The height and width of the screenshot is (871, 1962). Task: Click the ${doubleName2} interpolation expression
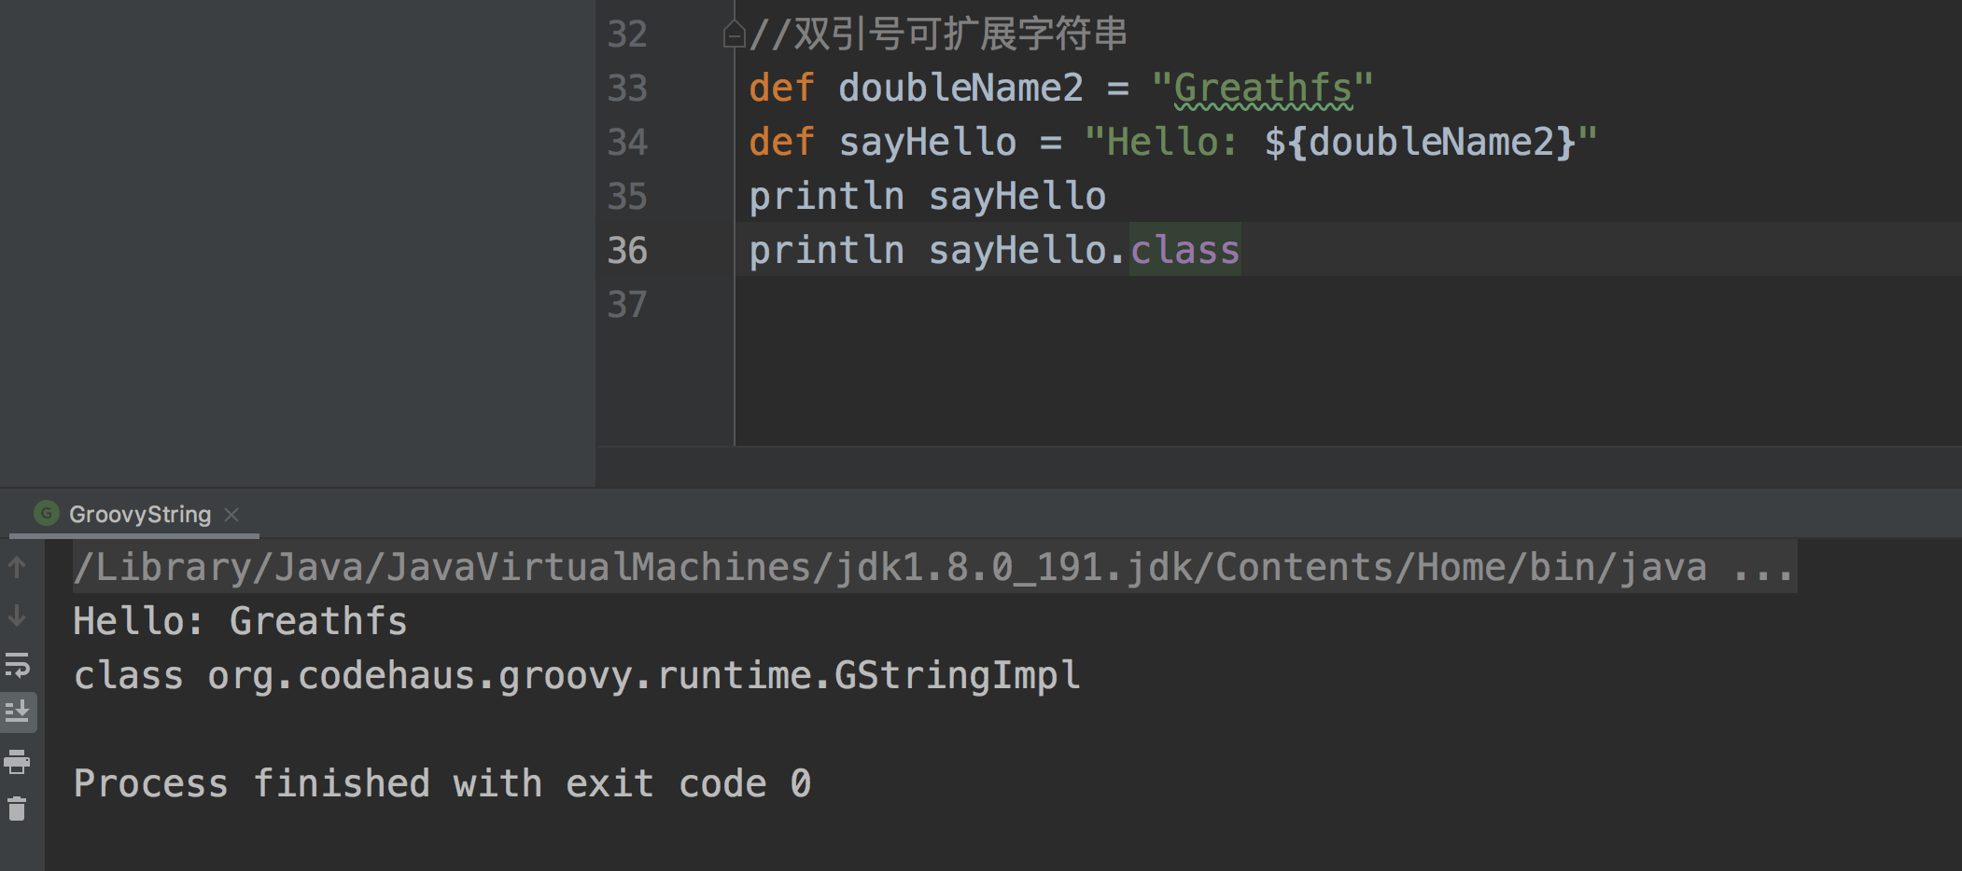[1420, 142]
